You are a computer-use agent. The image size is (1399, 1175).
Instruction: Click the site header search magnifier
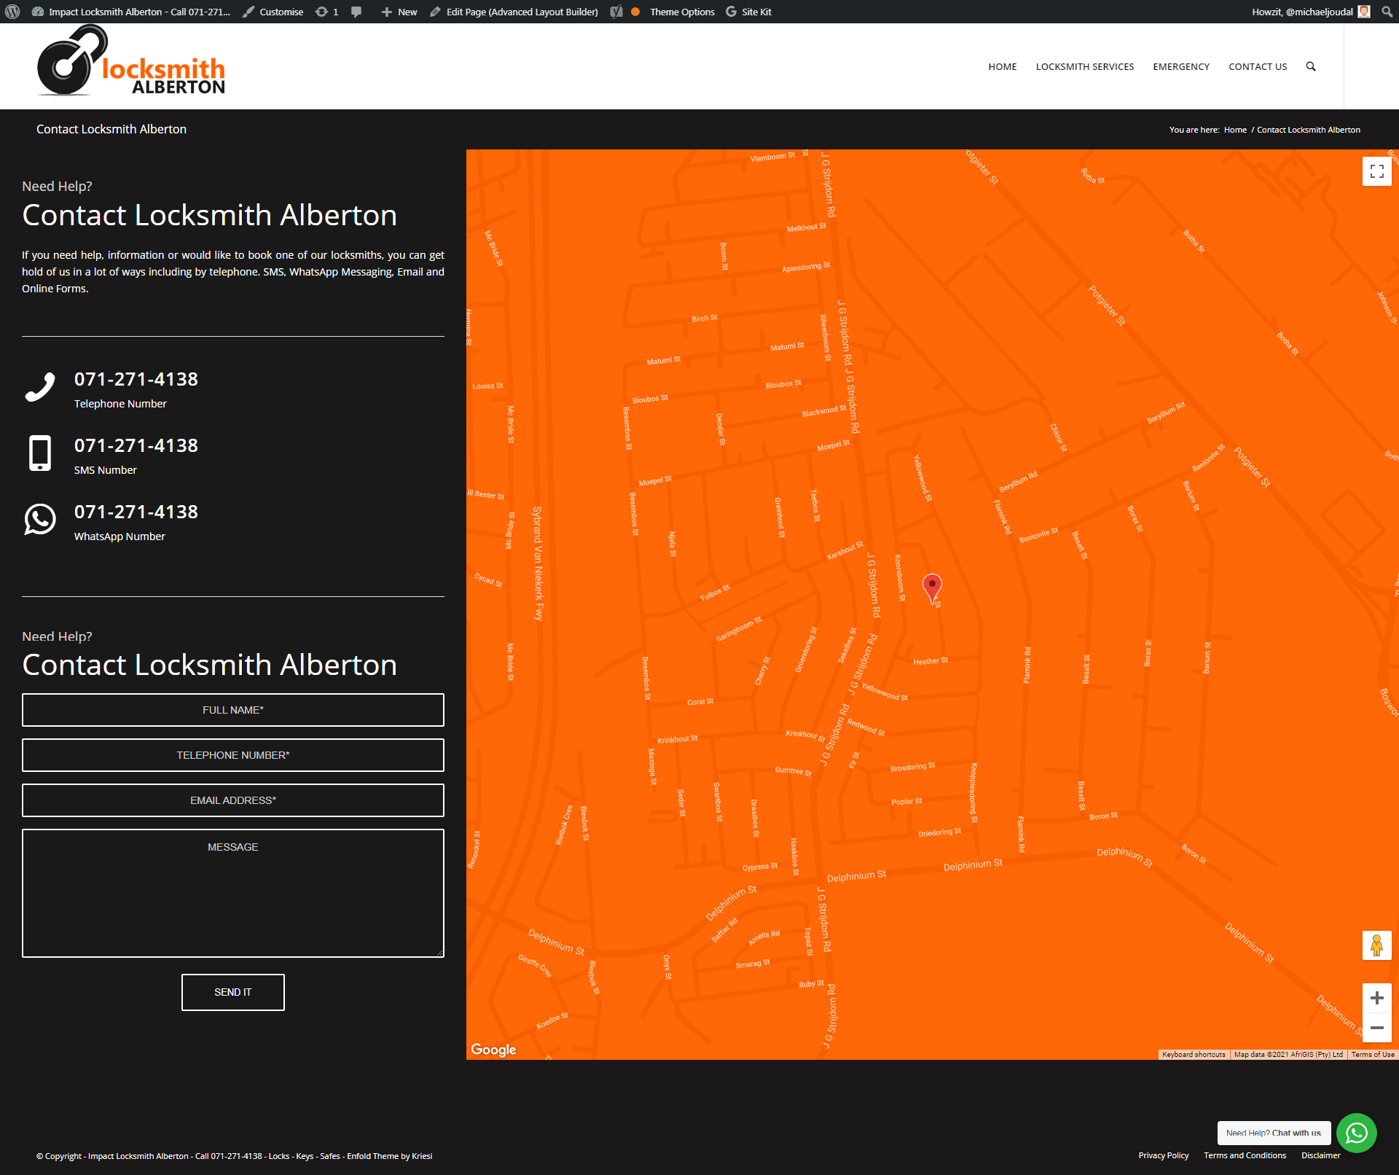point(1311,66)
